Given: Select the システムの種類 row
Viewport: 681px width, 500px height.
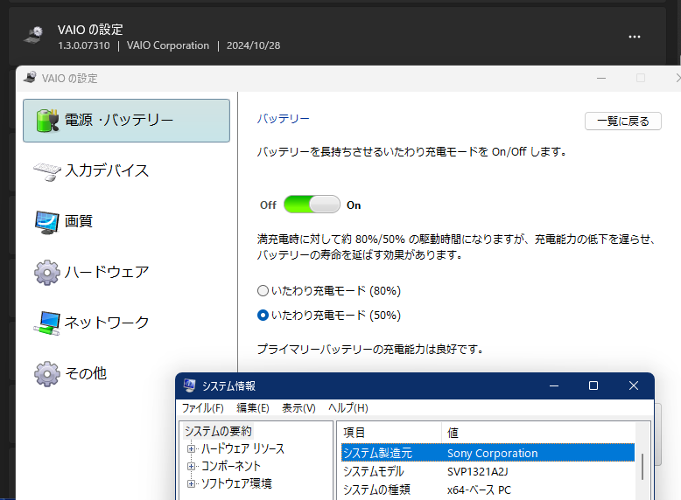Looking at the screenshot, I should (488, 490).
